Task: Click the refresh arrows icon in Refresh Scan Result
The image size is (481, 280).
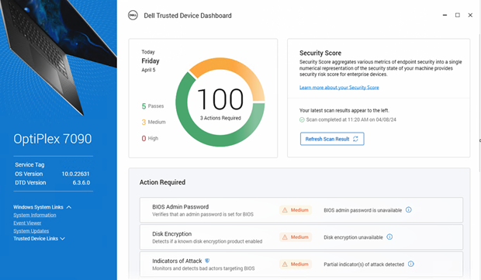Action: tap(355, 139)
